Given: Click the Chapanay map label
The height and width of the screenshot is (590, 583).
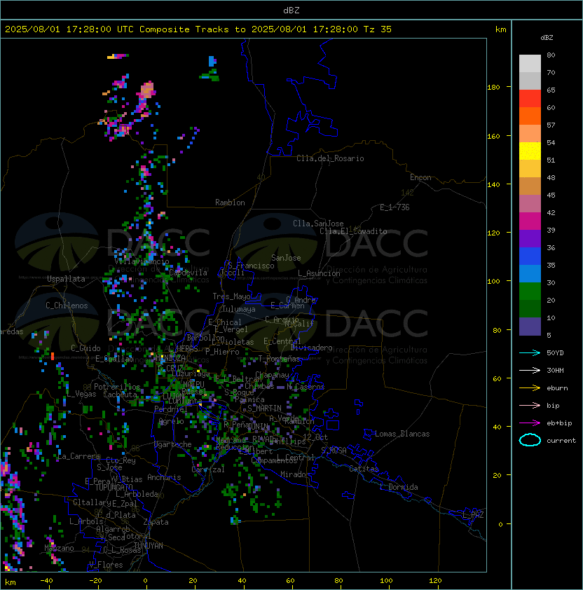Looking at the screenshot, I should click(272, 375).
